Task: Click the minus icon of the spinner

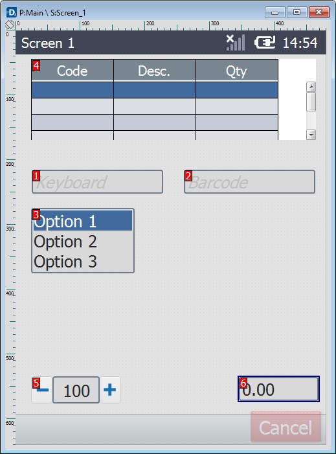Action: pos(42,390)
